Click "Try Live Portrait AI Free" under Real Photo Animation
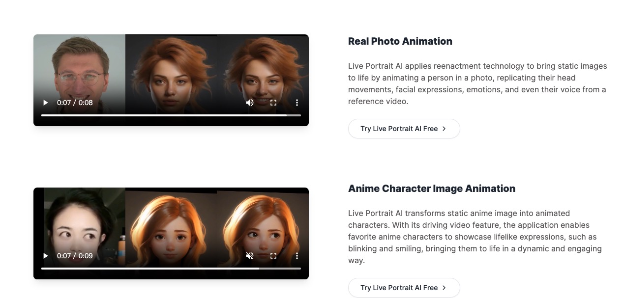Viewport: 624px width, 298px height. click(x=404, y=128)
